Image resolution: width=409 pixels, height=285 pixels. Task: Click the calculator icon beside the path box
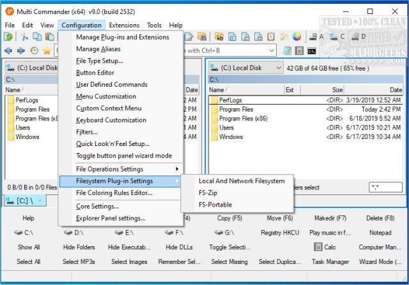pyautogui.click(x=299, y=51)
